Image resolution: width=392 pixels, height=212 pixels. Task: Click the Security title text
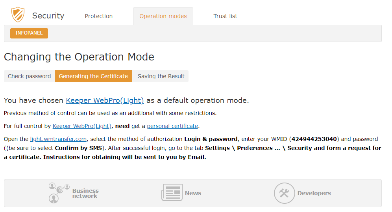pos(48,16)
